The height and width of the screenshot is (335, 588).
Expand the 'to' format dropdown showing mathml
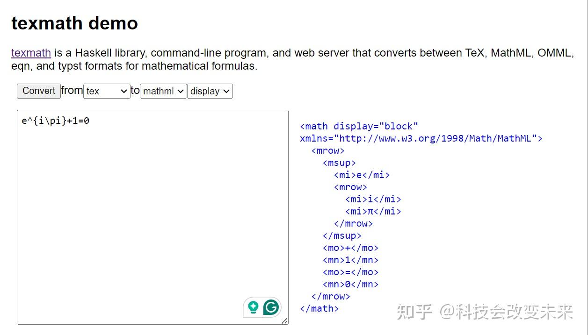[x=163, y=91]
